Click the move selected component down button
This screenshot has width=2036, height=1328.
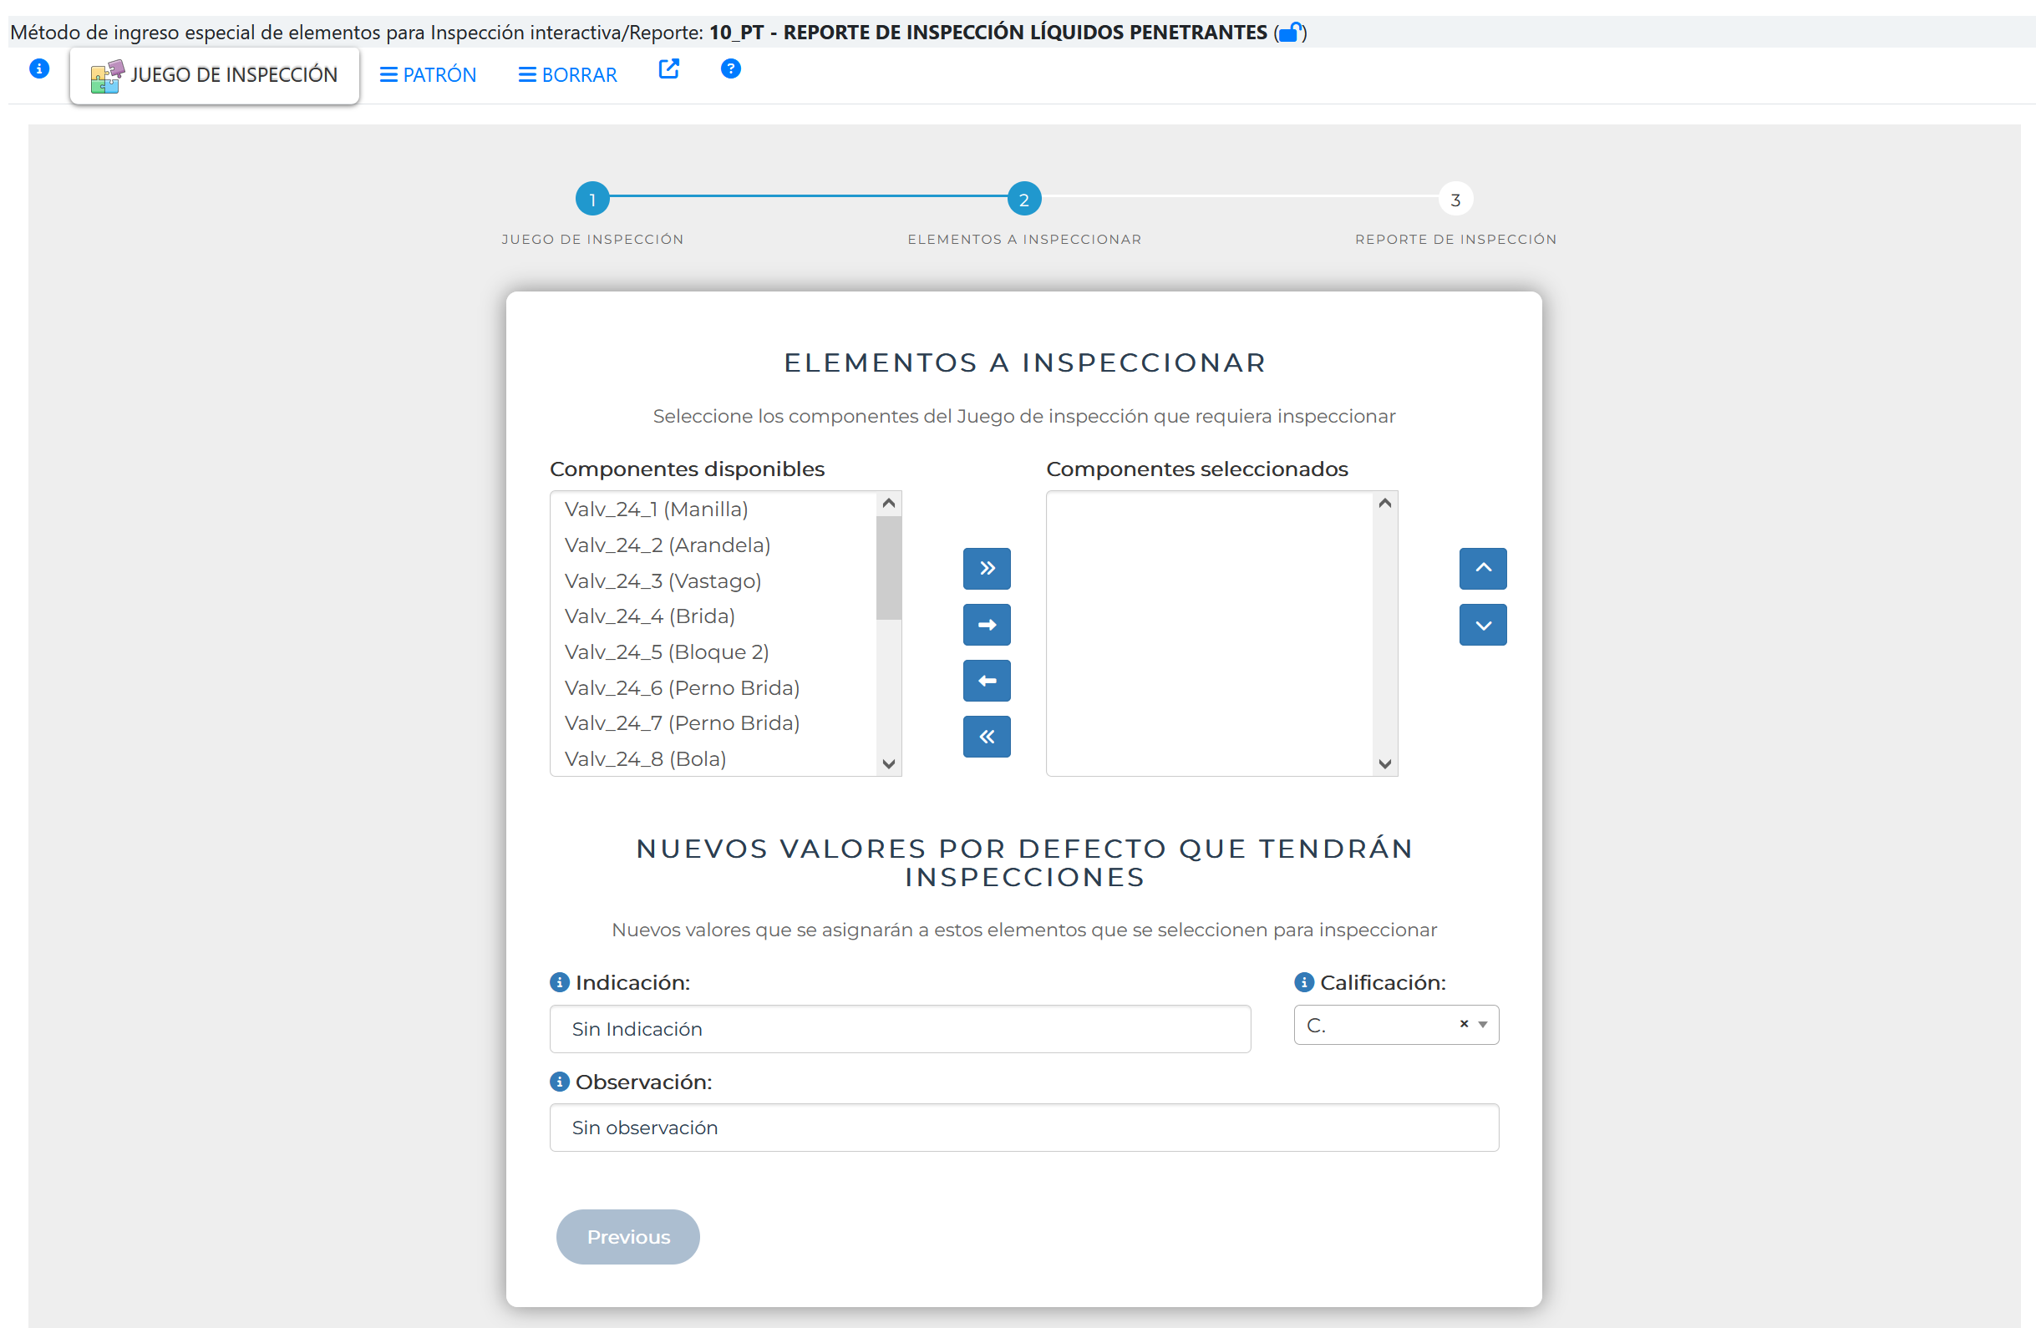(x=1483, y=625)
